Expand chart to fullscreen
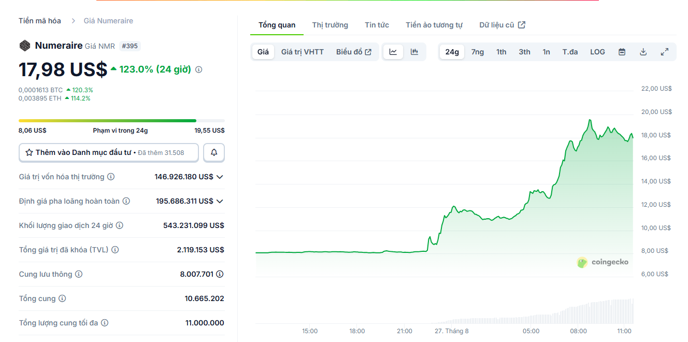Viewport: 688px width, 342px height. [665, 52]
